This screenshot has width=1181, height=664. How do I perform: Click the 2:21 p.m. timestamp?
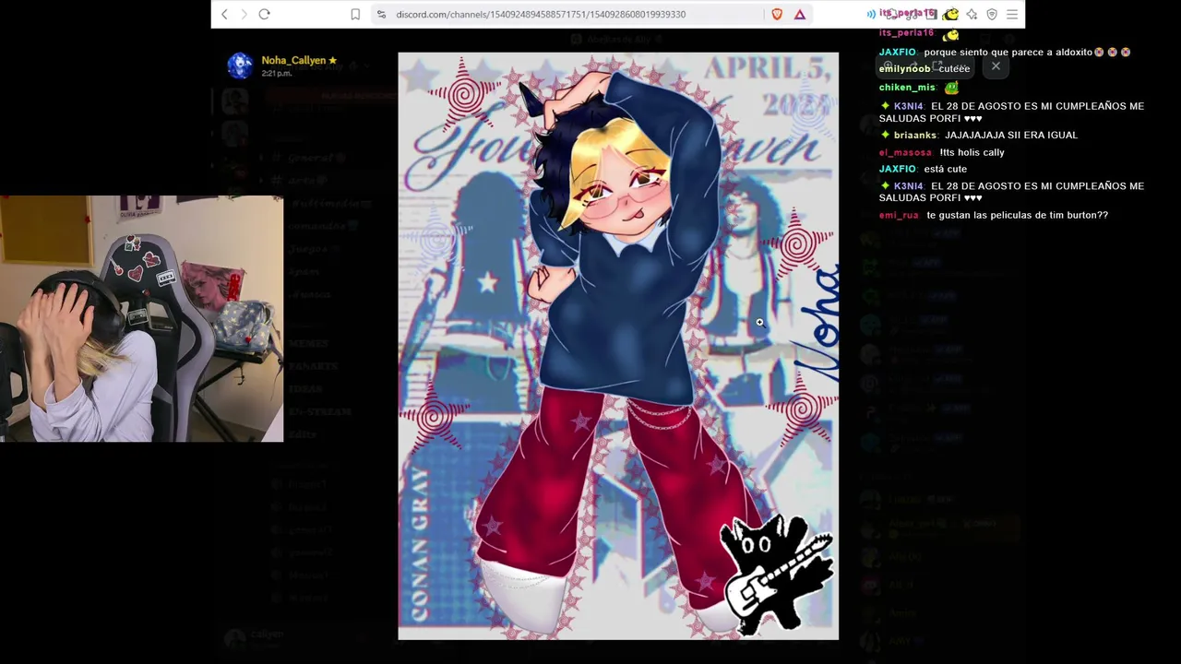[x=277, y=74]
